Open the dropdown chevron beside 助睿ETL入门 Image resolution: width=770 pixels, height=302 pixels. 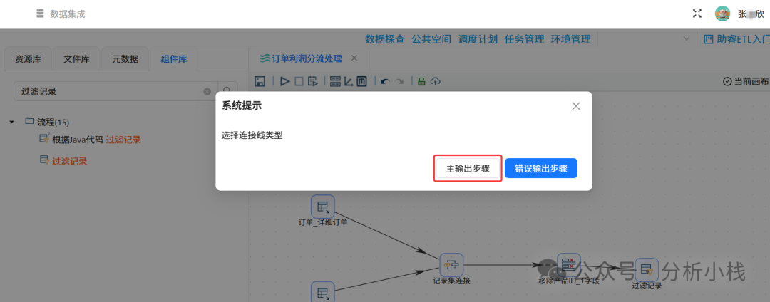(x=686, y=38)
